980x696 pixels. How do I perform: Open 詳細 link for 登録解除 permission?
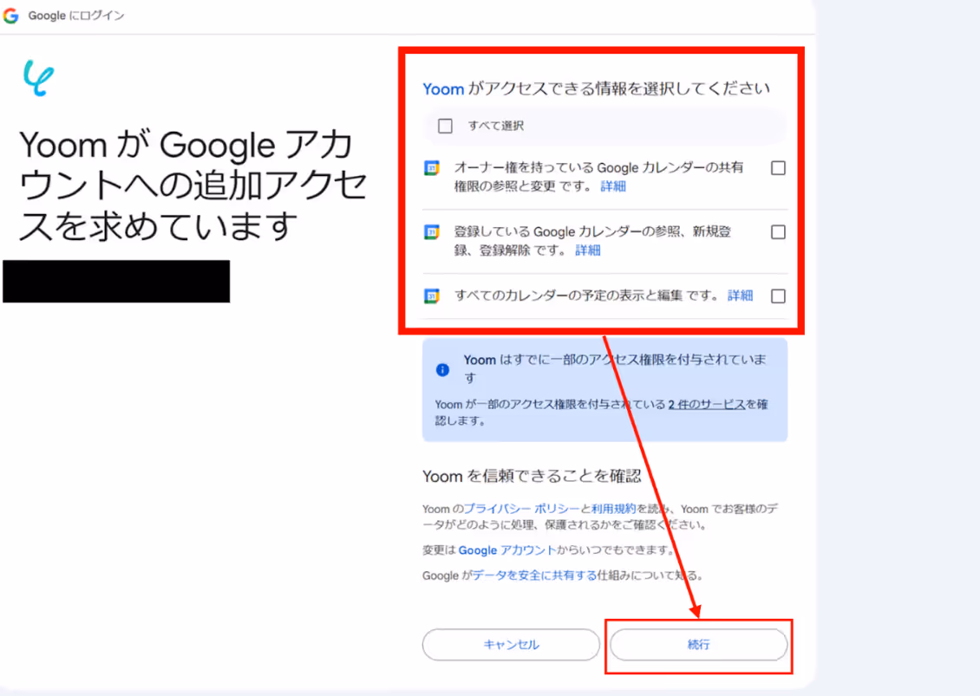pyautogui.click(x=587, y=250)
